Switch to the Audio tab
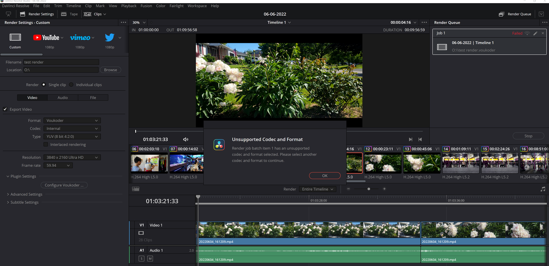The width and height of the screenshot is (549, 266). point(63,98)
